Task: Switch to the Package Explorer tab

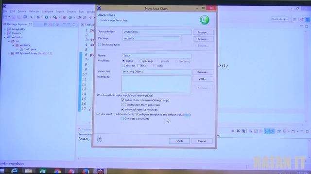Action: point(17,24)
